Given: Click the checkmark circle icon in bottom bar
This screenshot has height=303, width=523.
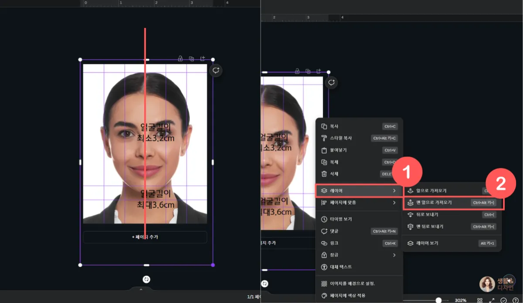Looking at the screenshot, I should [504, 300].
